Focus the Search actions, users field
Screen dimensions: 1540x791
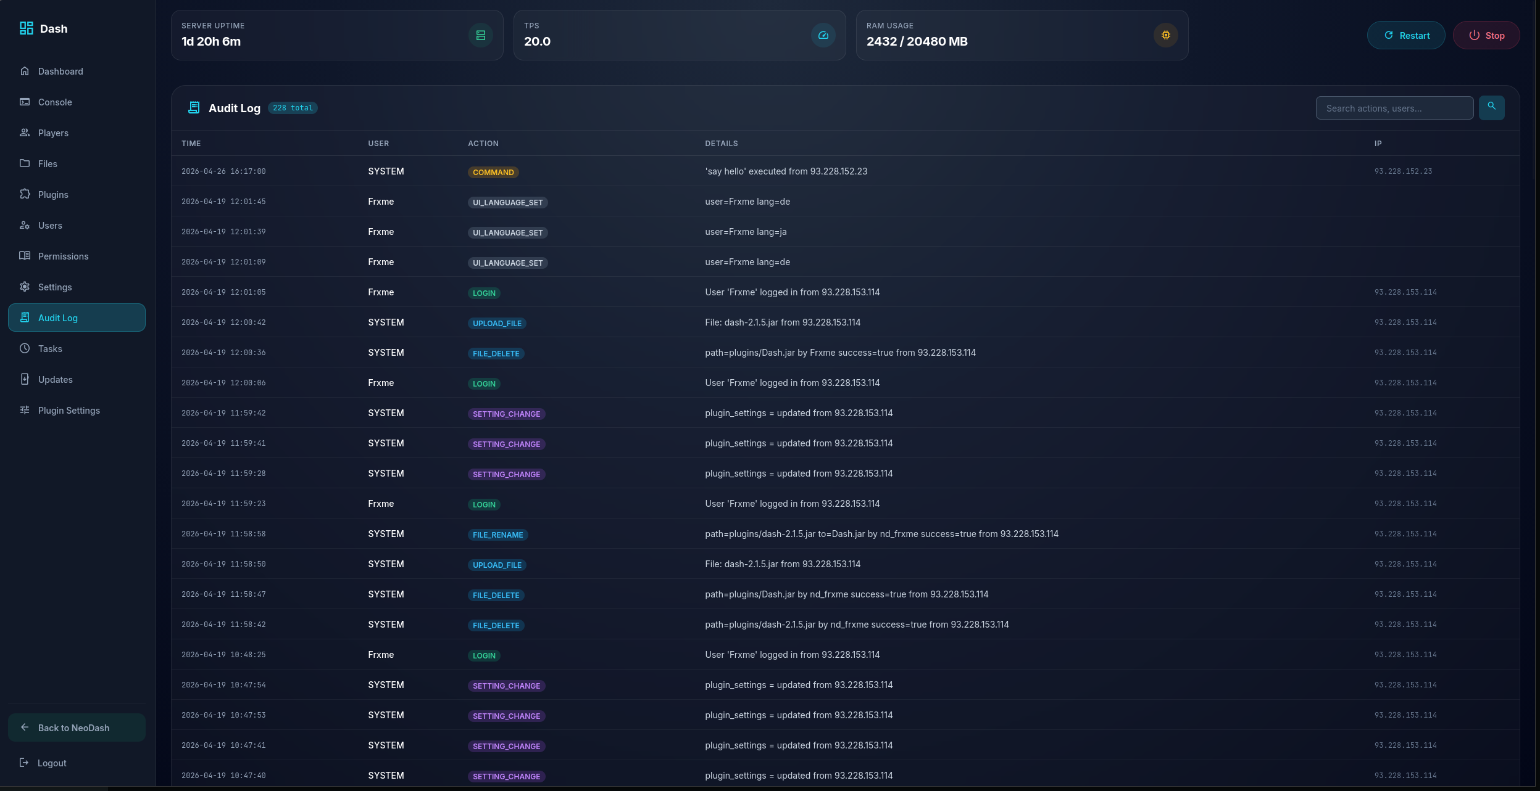click(x=1394, y=108)
